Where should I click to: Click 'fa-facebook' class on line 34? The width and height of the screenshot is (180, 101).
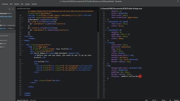(x=71, y=68)
